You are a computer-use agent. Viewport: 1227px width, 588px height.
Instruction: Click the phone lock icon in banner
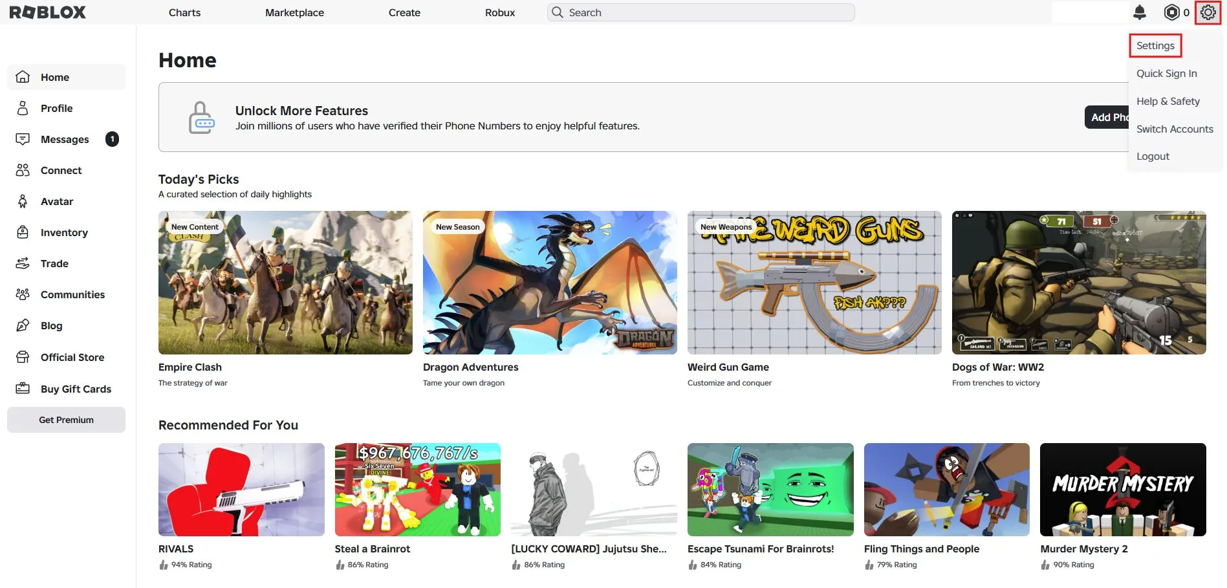[x=201, y=118]
